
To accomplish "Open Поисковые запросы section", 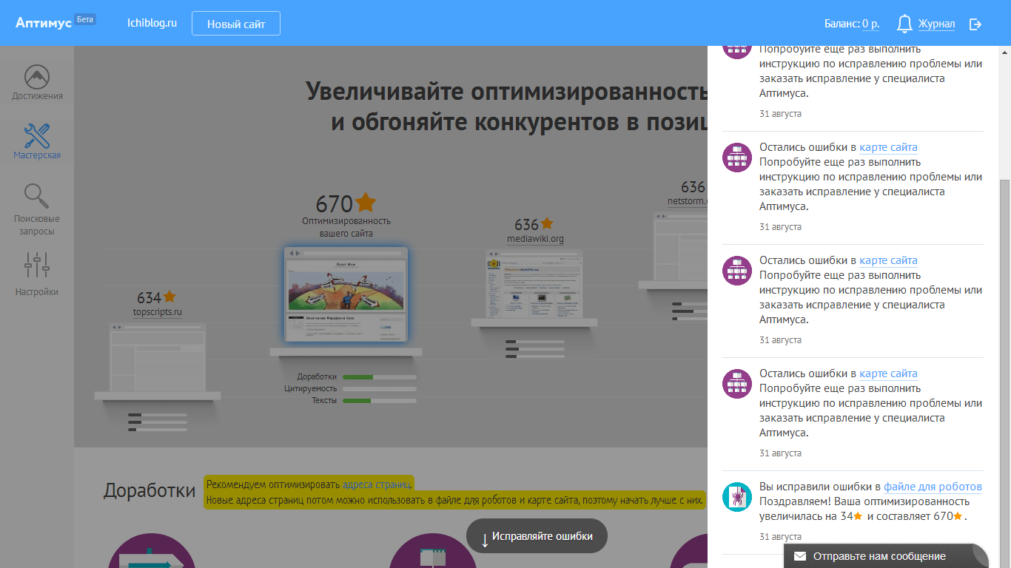I will click(37, 209).
